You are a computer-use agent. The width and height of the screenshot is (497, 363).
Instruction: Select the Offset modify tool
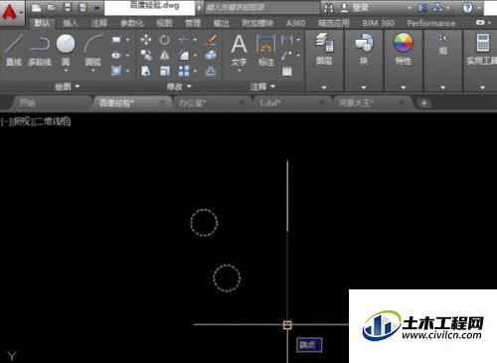point(211,71)
